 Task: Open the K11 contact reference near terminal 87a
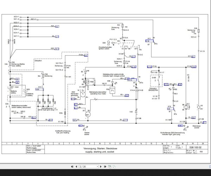tap(149, 41)
